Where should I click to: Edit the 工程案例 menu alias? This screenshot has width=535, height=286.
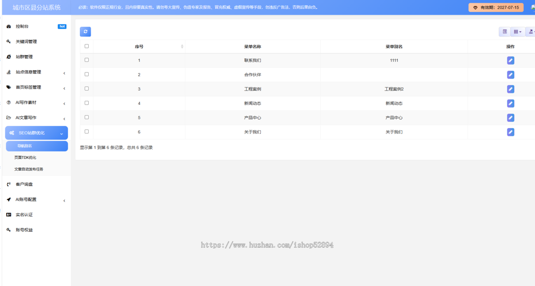point(510,89)
